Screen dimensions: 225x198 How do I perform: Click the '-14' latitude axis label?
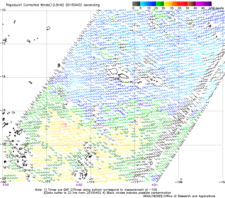(3, 76)
